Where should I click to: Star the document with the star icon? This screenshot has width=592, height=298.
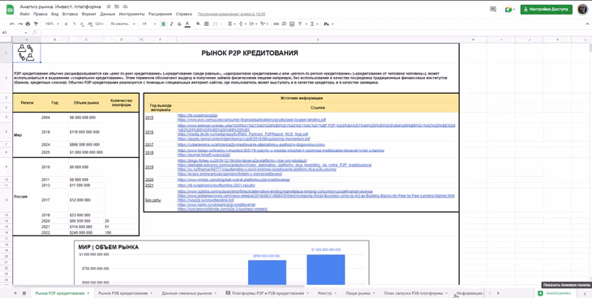[x=109, y=6]
